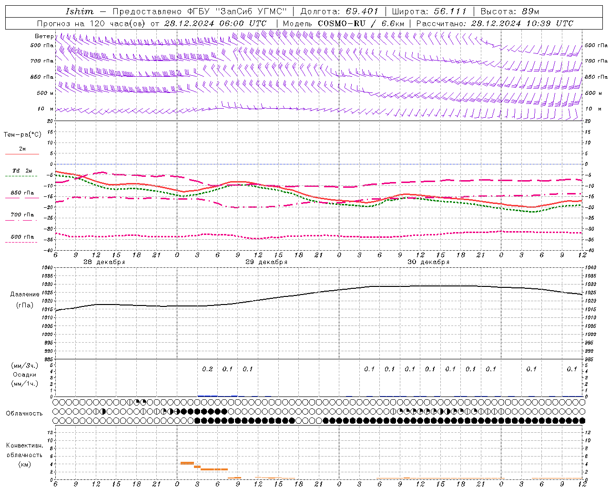This screenshot has width=610, height=488.
Task: Click the Ветер panel label
Action: click(44, 36)
